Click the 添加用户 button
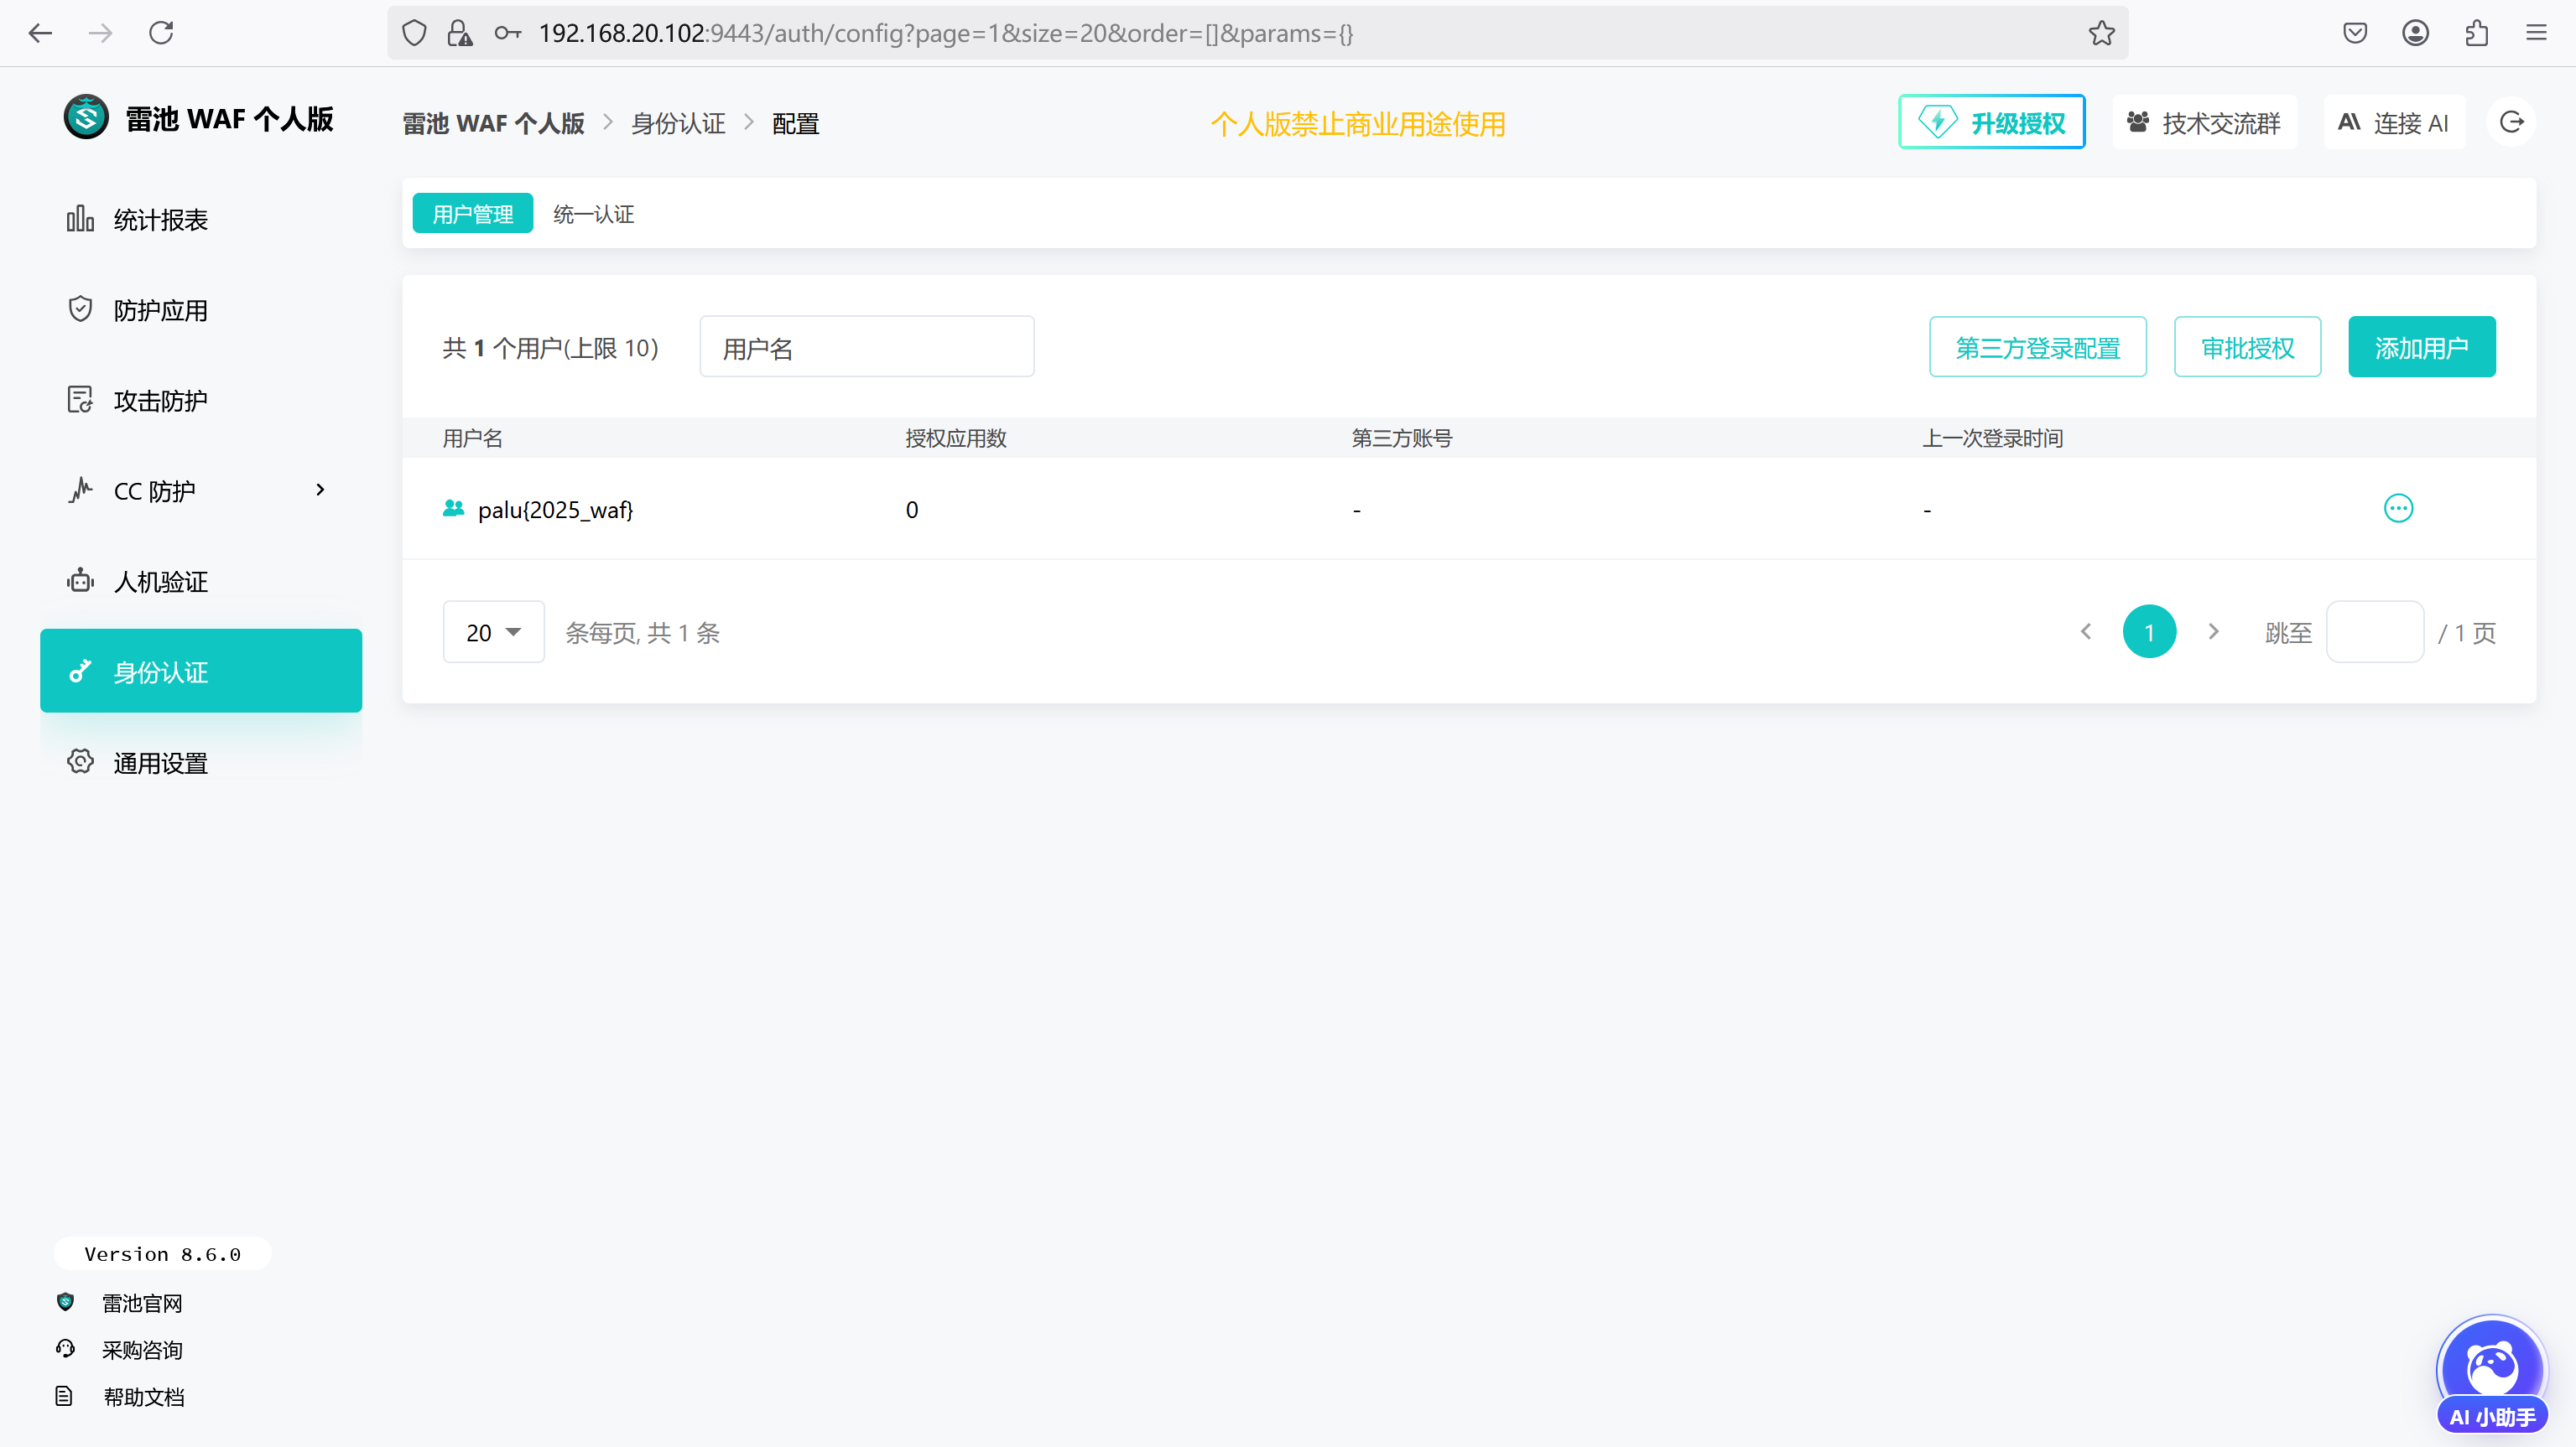Viewport: 2576px width, 1447px height. [2421, 347]
